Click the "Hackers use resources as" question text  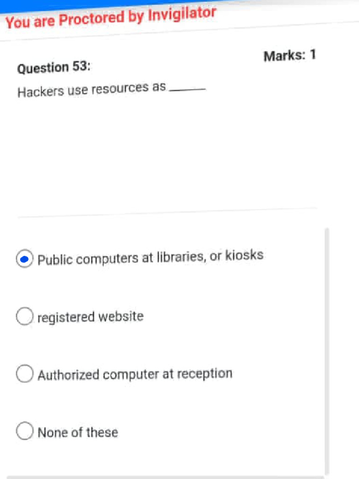tap(92, 89)
